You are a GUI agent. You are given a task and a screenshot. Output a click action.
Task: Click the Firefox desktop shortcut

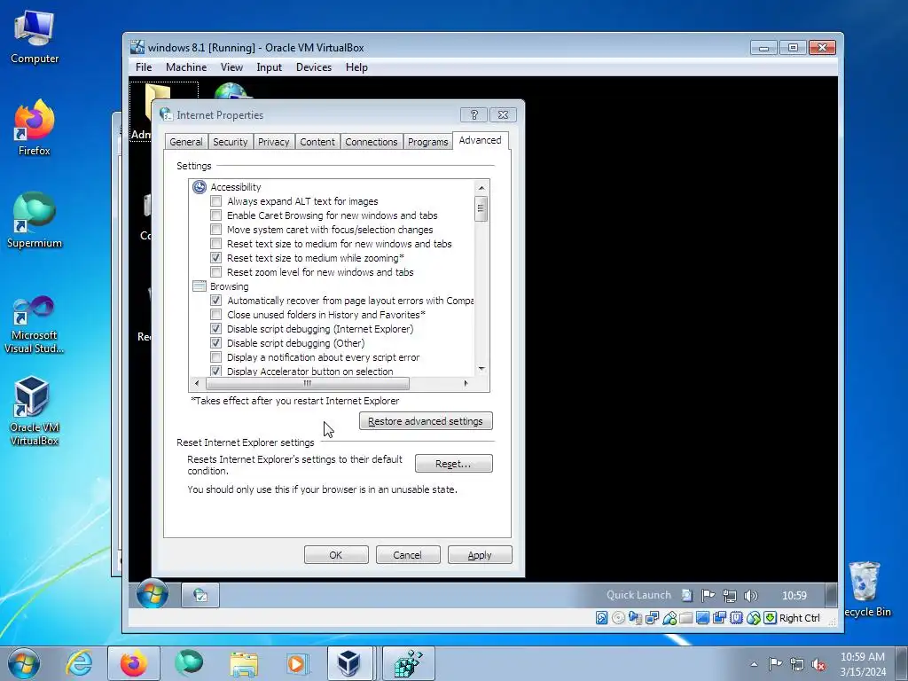(x=35, y=129)
